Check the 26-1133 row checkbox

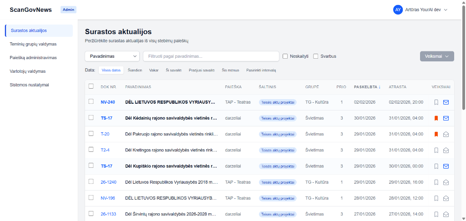coord(91,213)
